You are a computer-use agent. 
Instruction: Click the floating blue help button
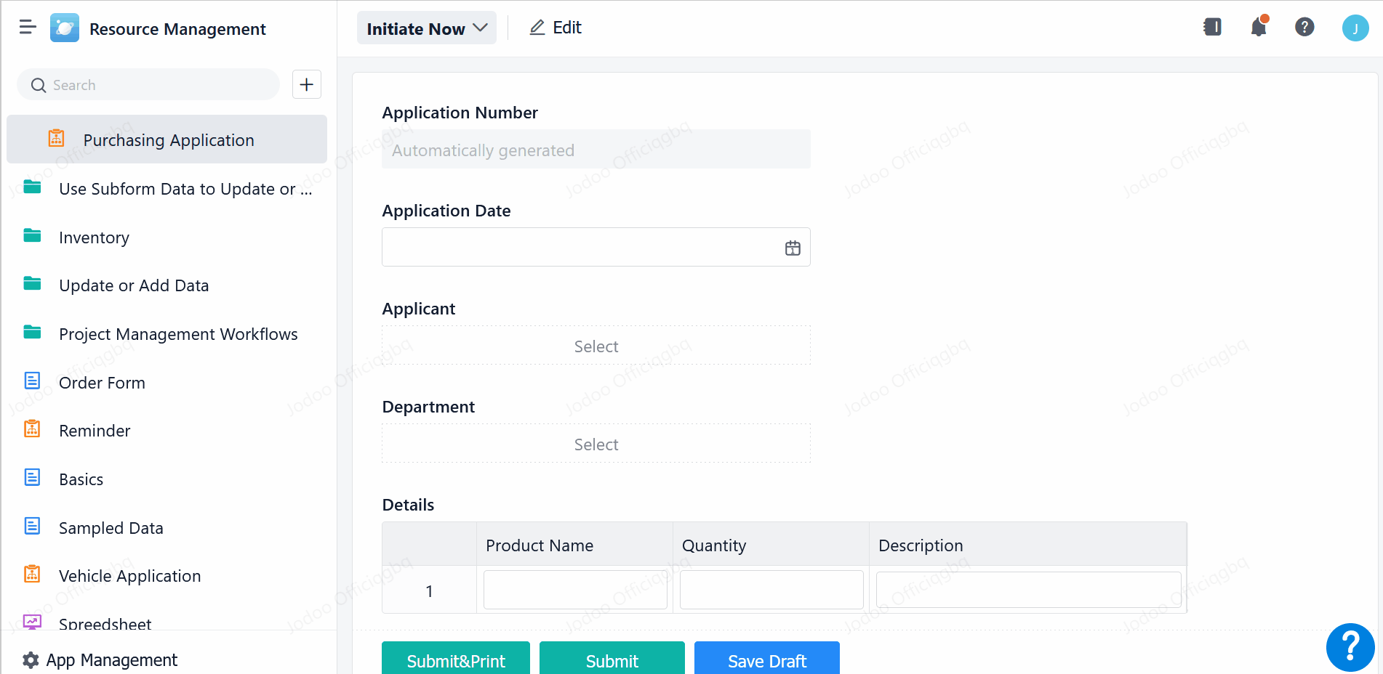1350,646
